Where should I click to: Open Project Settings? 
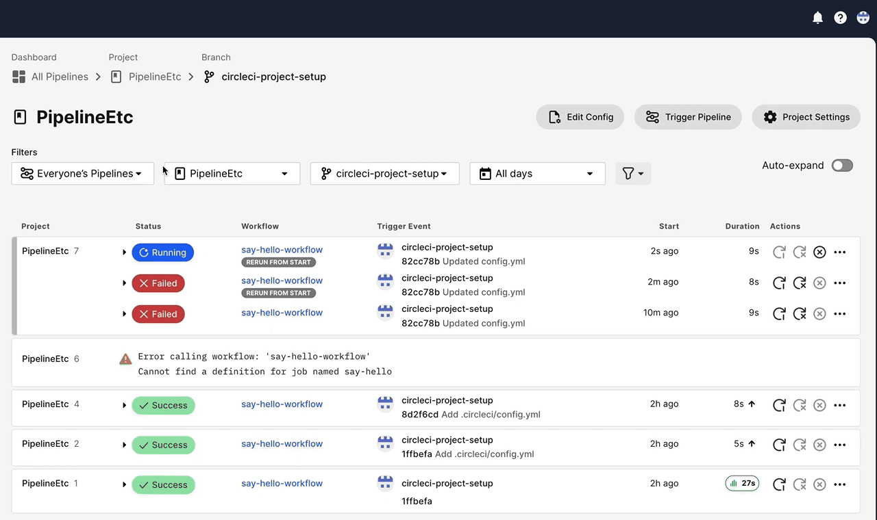806,117
